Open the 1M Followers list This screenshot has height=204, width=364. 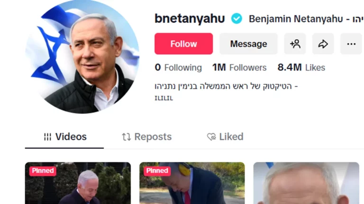pos(239,68)
